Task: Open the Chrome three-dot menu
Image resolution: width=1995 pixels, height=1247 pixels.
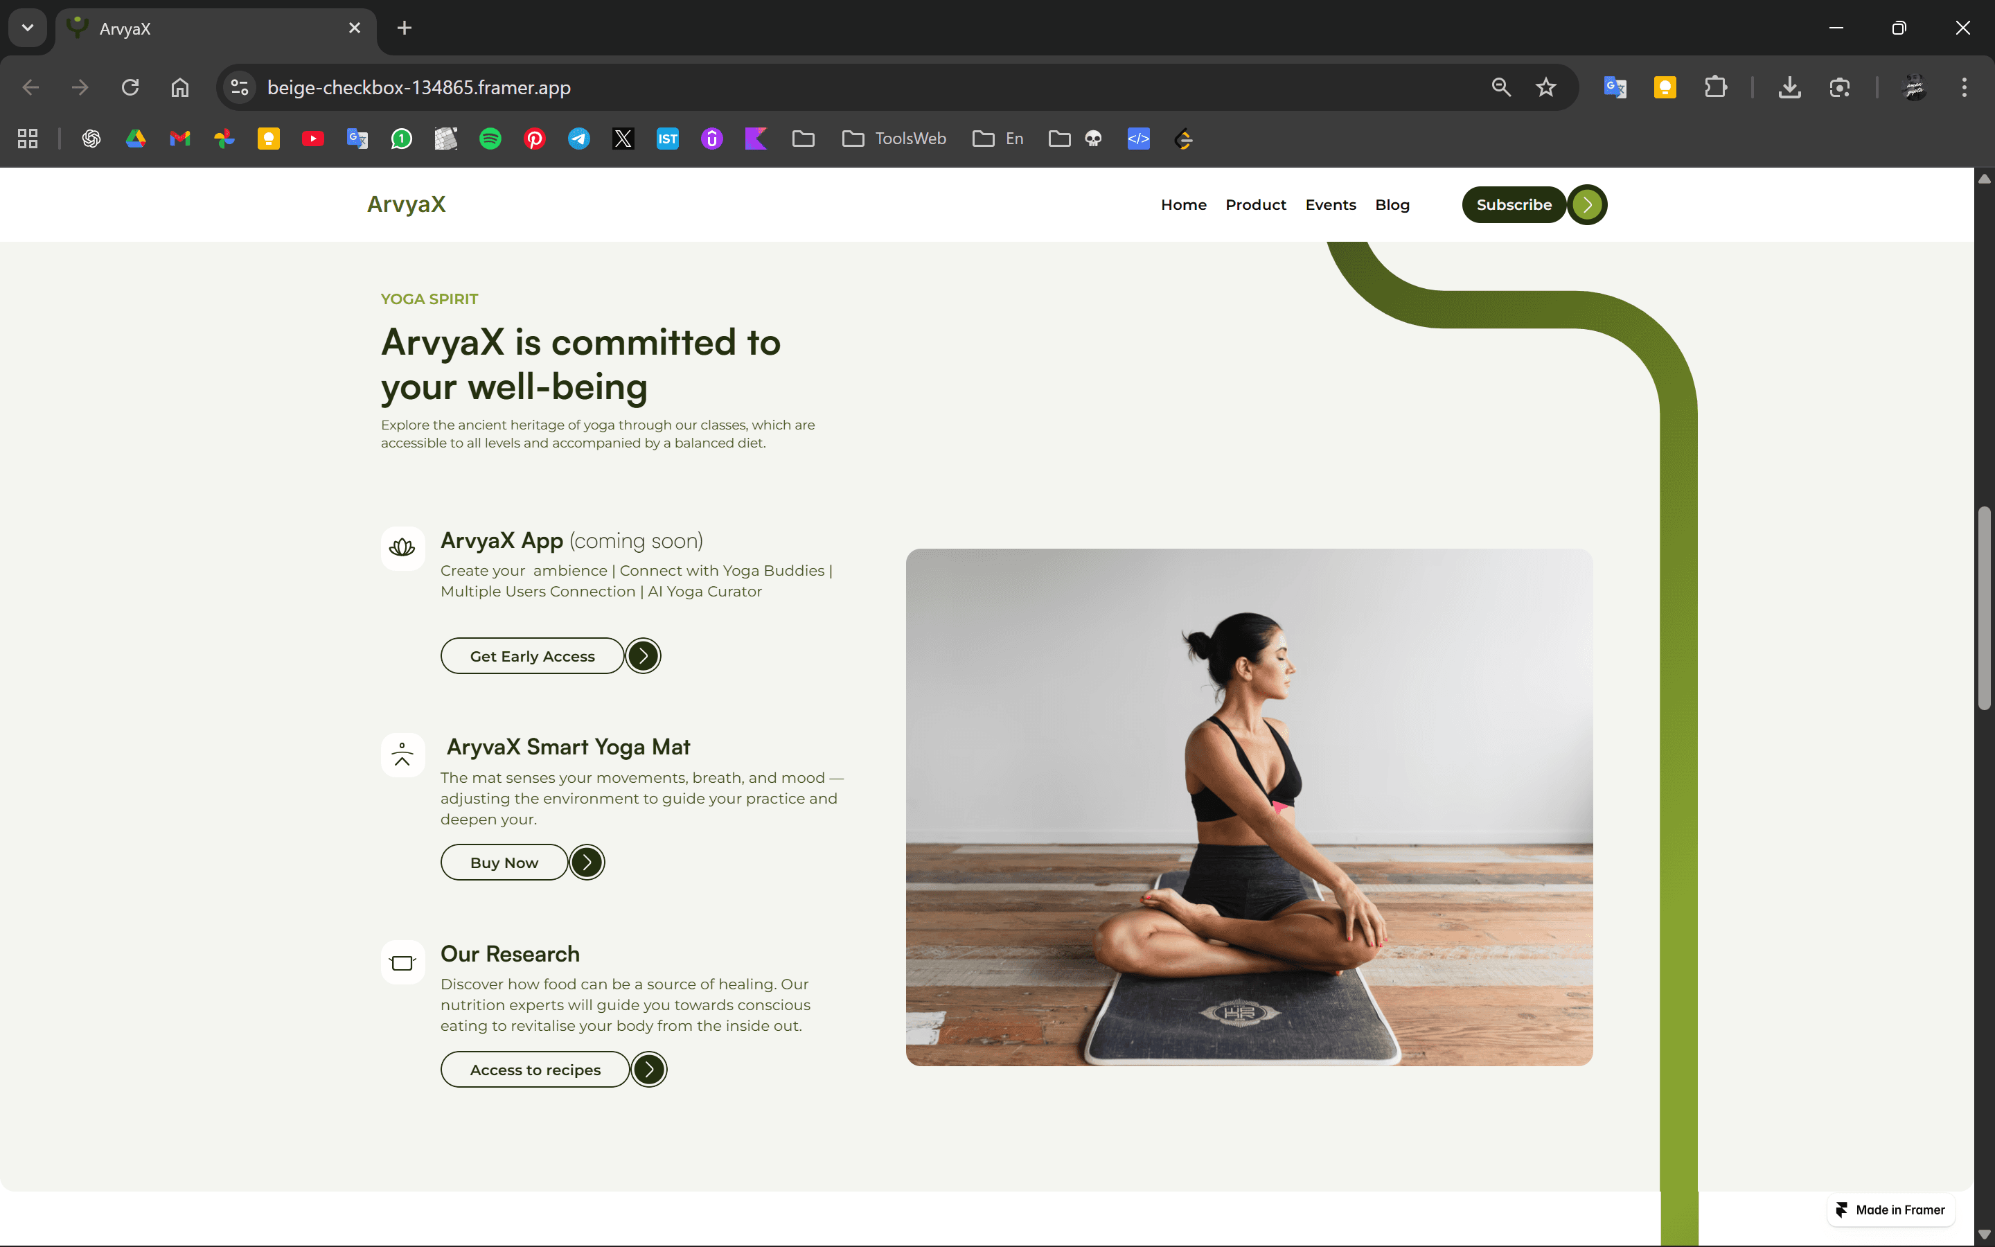Action: click(1964, 87)
